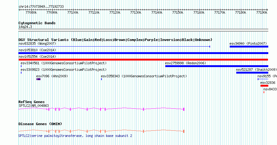Image resolution: width=277 pixels, height=145 pixels.
Task: Click the blue esv2759998 gain bar
Action: (217, 66)
